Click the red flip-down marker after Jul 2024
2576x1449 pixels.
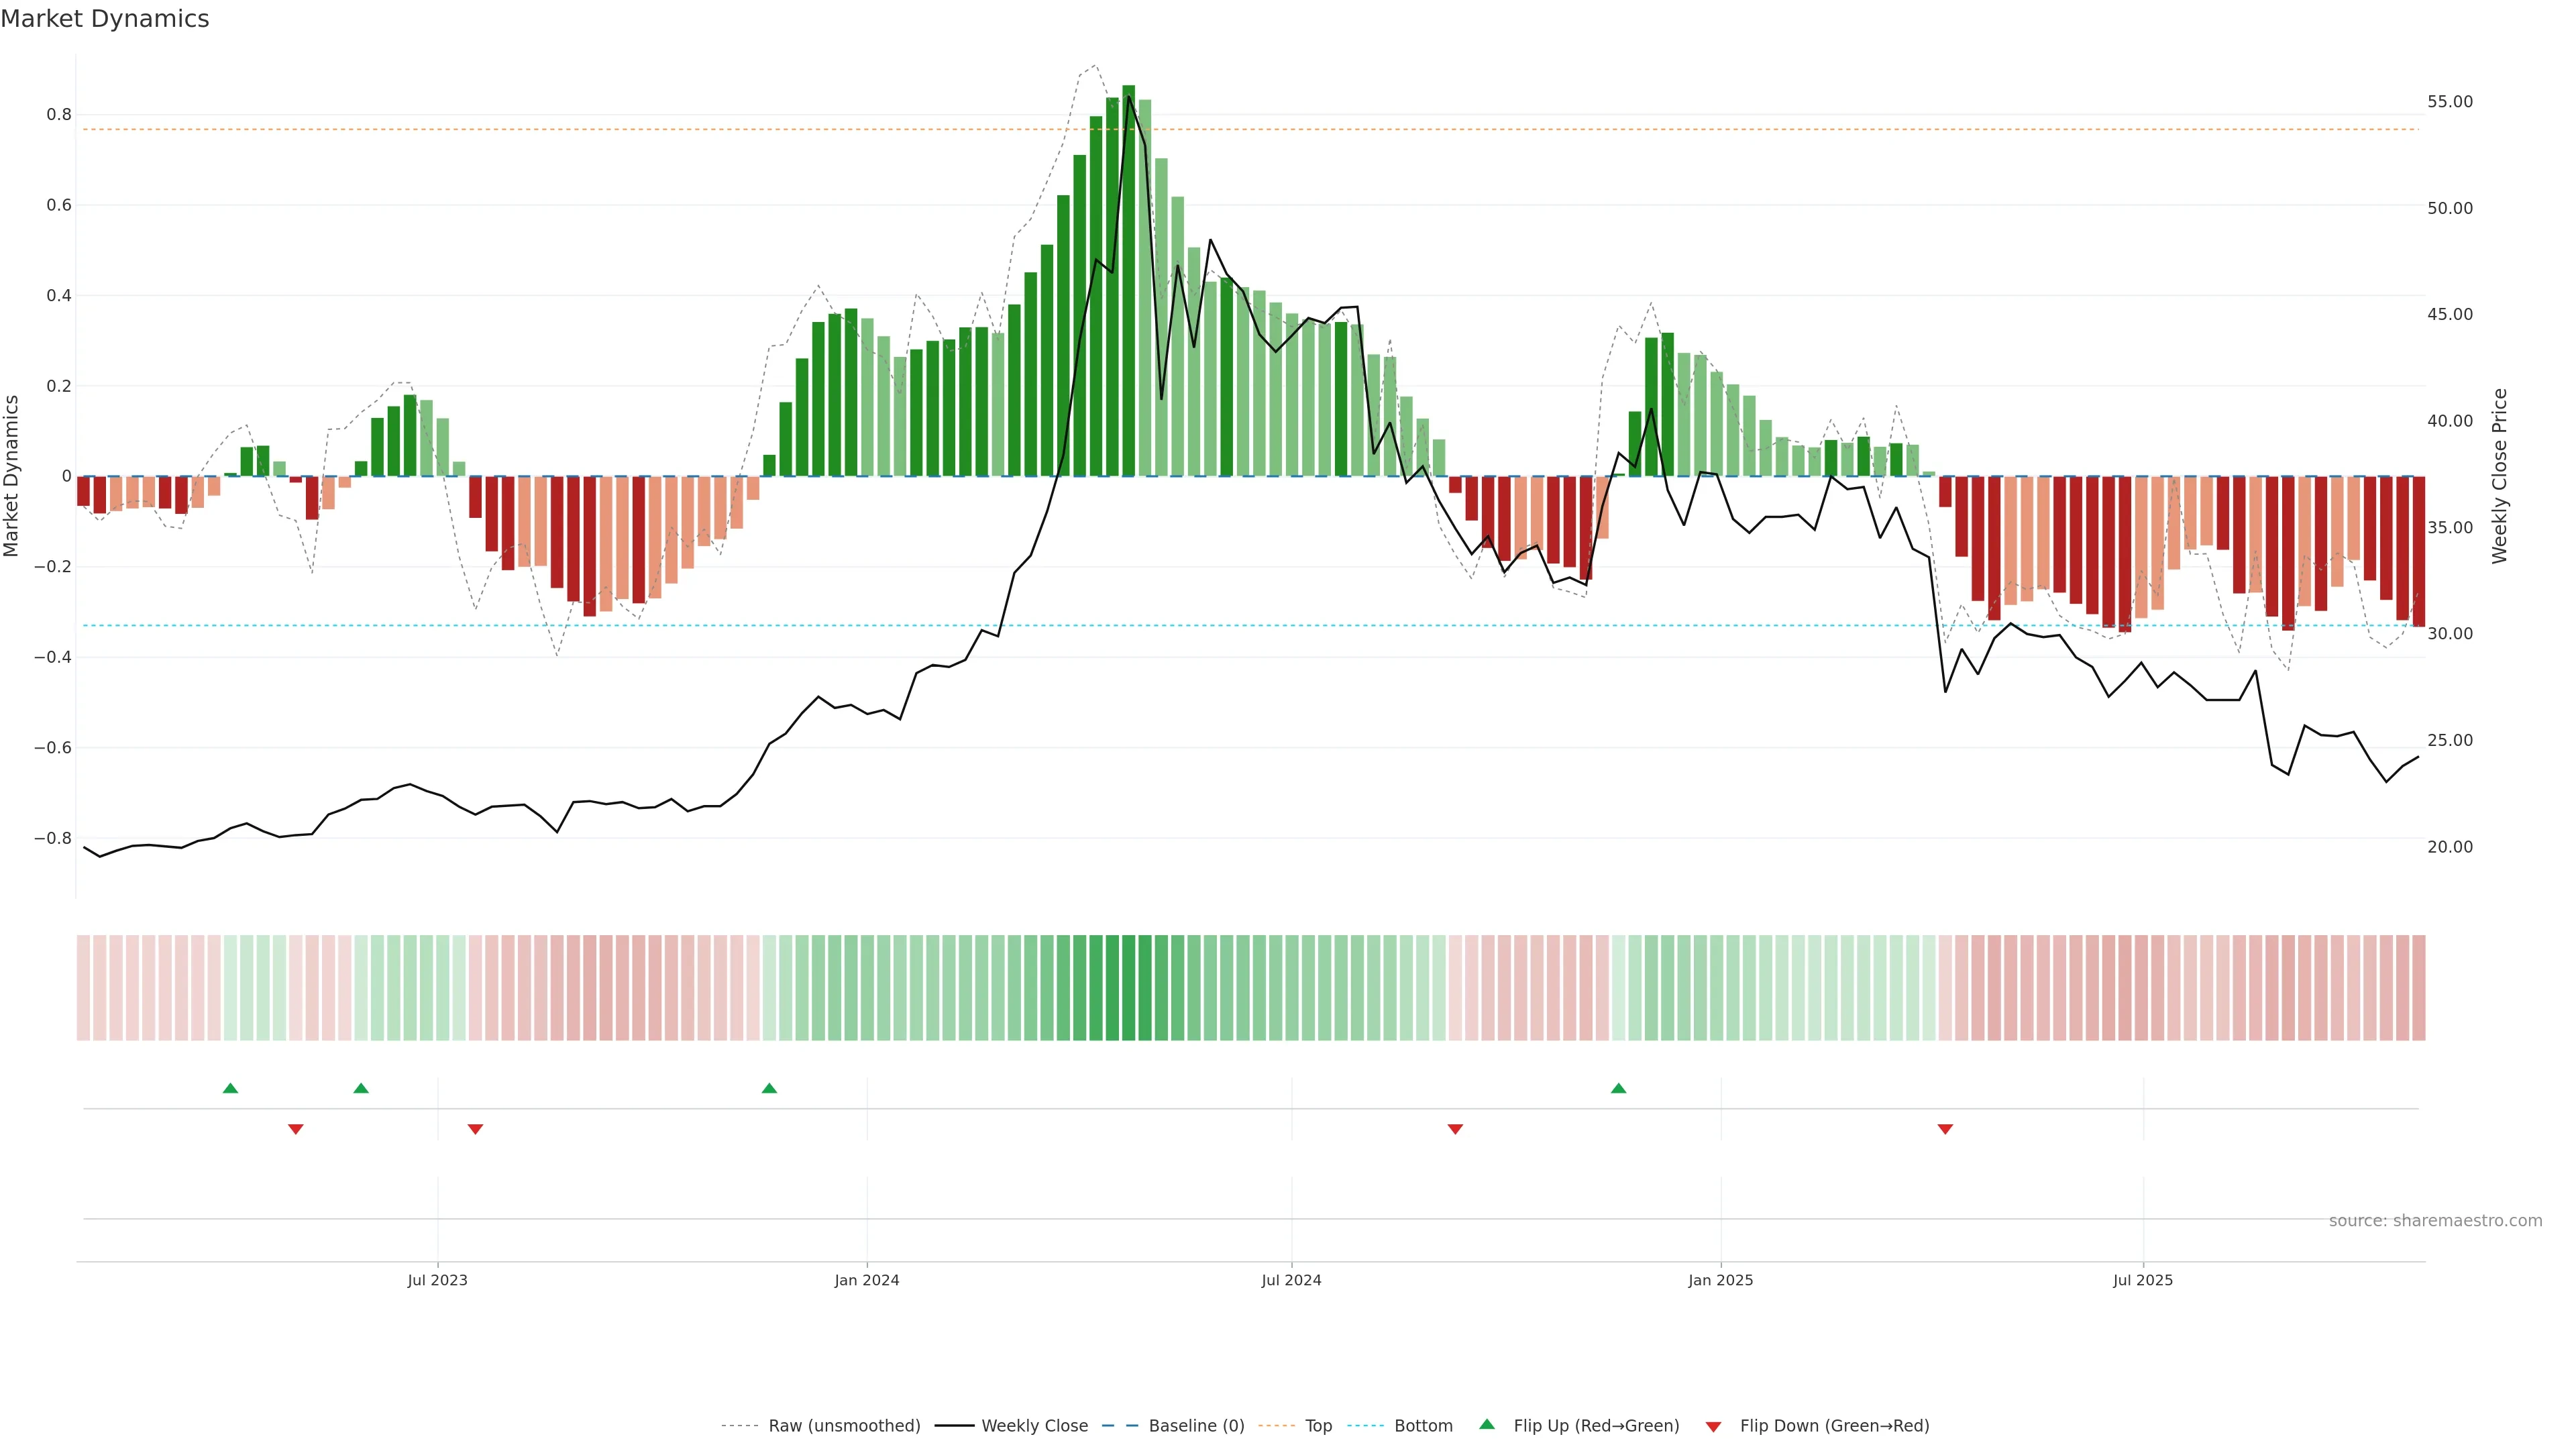[1455, 1129]
